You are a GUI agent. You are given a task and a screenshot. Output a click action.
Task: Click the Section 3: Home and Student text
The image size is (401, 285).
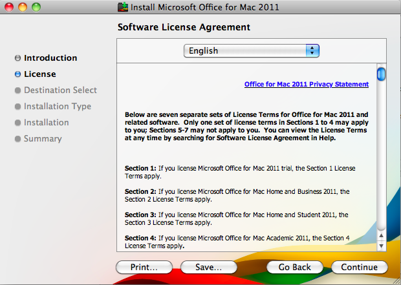[236, 218]
